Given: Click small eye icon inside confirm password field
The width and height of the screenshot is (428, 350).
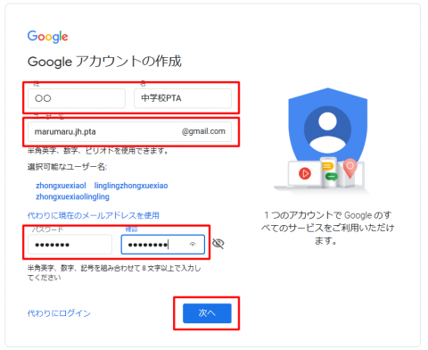Looking at the screenshot, I should click(x=193, y=245).
